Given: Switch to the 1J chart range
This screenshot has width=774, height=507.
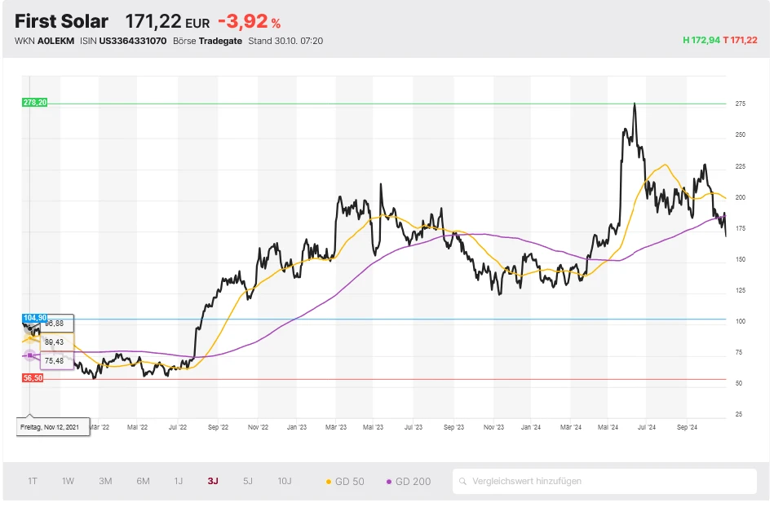Looking at the screenshot, I should (x=178, y=481).
